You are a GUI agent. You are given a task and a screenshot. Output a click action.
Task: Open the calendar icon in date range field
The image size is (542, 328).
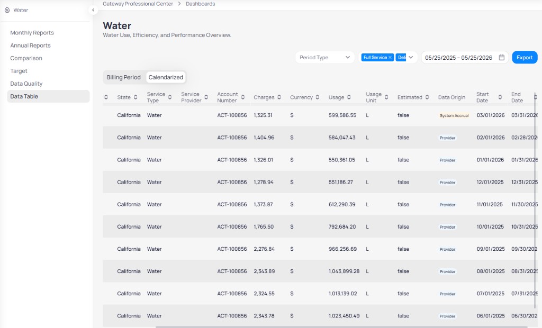(x=502, y=57)
